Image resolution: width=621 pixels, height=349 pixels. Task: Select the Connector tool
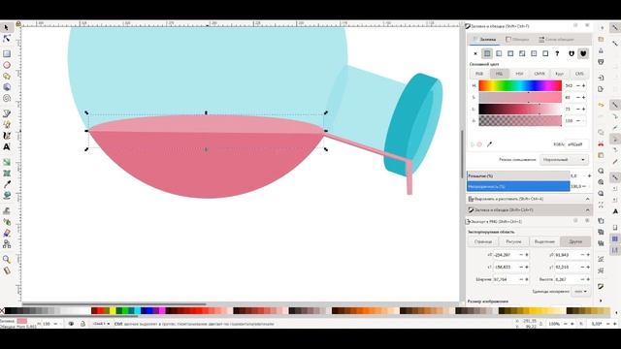[x=7, y=244]
